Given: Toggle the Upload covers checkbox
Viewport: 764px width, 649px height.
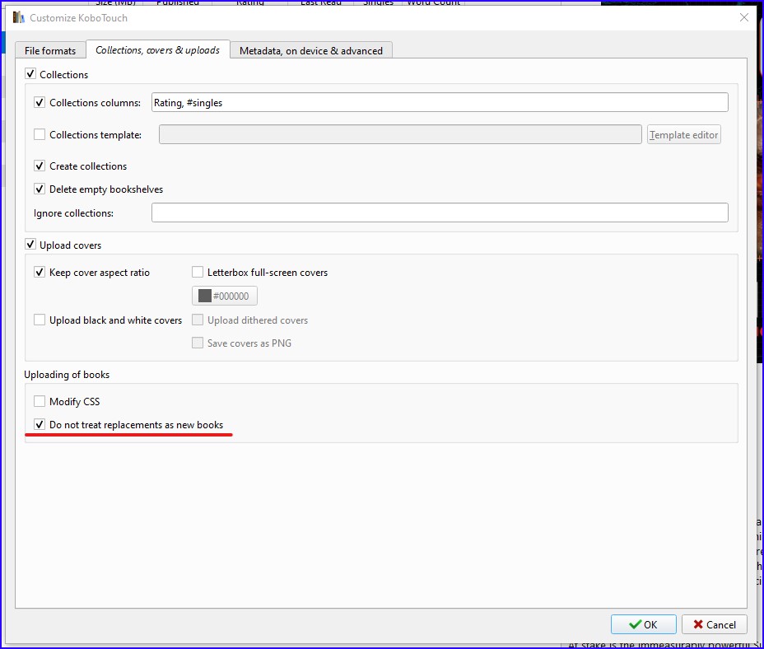Looking at the screenshot, I should [x=30, y=245].
